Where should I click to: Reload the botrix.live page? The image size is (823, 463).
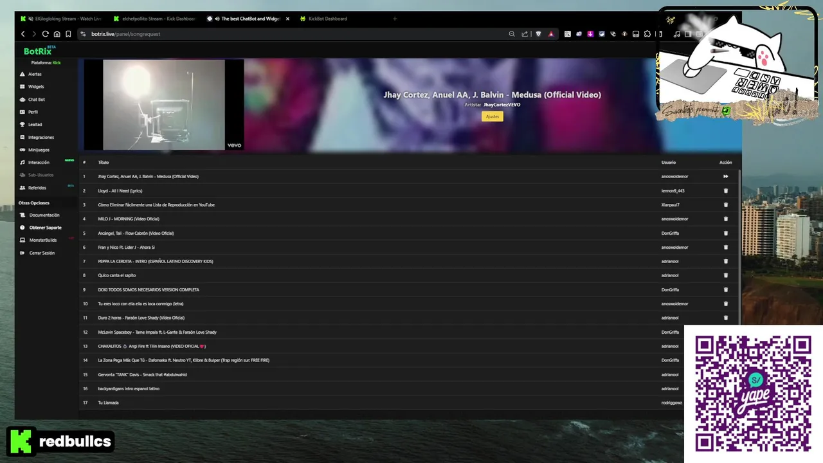coord(45,33)
